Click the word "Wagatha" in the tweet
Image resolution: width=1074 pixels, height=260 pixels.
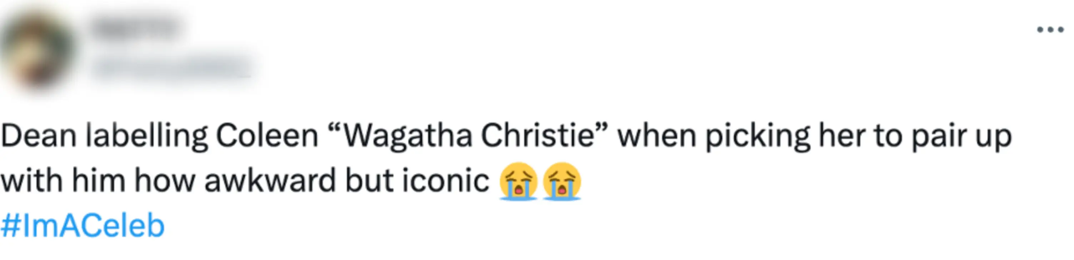tap(407, 136)
